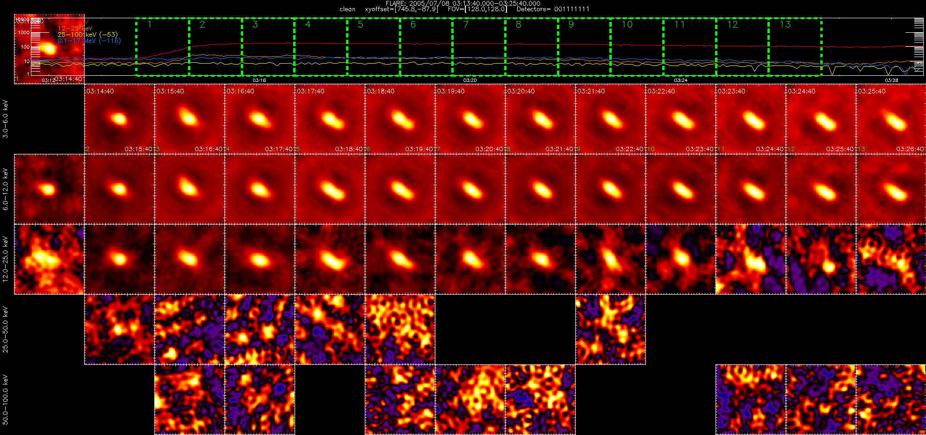Select the 25.0-50.0 keV image in the 03:16:40 column

(260, 329)
